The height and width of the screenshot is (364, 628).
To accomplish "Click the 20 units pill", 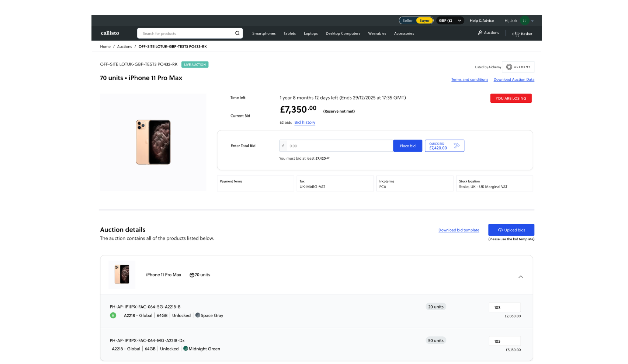I will (436, 307).
